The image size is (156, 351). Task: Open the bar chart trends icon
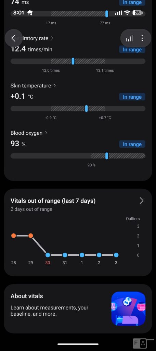129,38
